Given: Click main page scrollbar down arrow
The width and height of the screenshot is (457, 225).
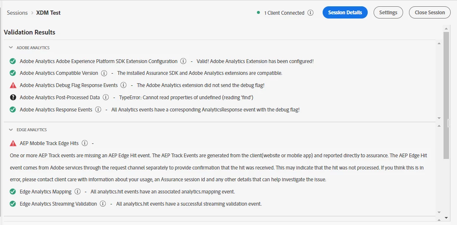Looking at the screenshot, I should point(446,217).
